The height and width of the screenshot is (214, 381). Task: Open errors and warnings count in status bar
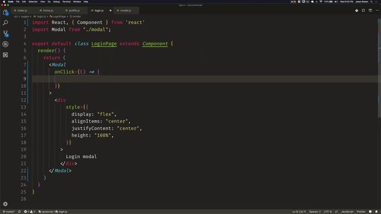[29, 212]
